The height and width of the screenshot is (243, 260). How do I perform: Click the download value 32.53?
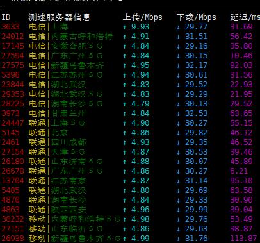pyautogui.click(x=196, y=113)
